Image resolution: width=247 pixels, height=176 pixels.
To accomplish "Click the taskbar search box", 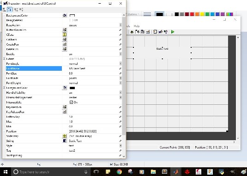I will [51, 172].
